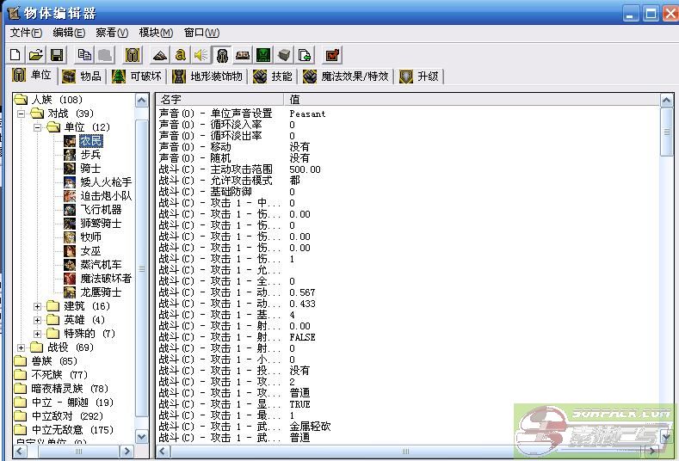Click the New file toolbar icon
This screenshot has width=679, height=461.
pyautogui.click(x=15, y=55)
